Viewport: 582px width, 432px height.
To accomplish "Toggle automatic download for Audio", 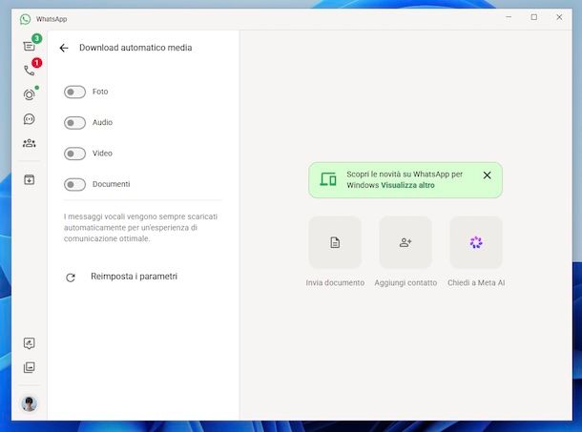I will coord(74,122).
